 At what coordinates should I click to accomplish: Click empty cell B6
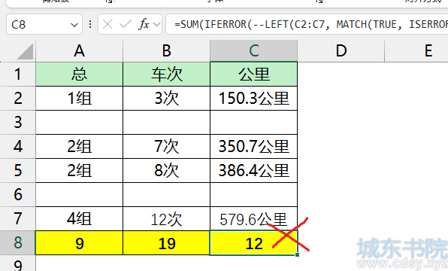pyautogui.click(x=166, y=194)
